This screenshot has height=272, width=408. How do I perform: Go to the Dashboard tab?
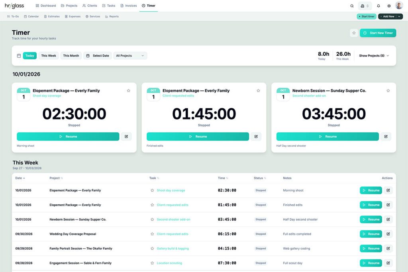tap(46, 6)
